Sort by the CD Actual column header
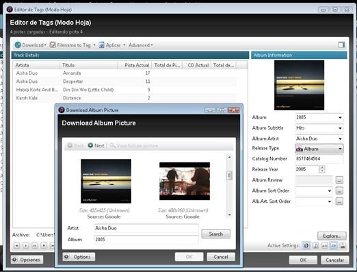Screen dimensions: 357x272 click(x=197, y=65)
